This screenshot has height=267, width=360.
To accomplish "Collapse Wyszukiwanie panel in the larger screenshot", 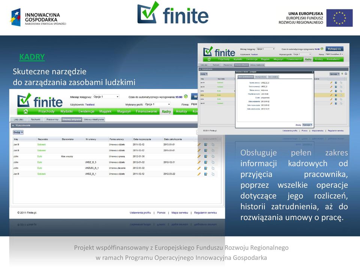I will [x=13, y=125].
